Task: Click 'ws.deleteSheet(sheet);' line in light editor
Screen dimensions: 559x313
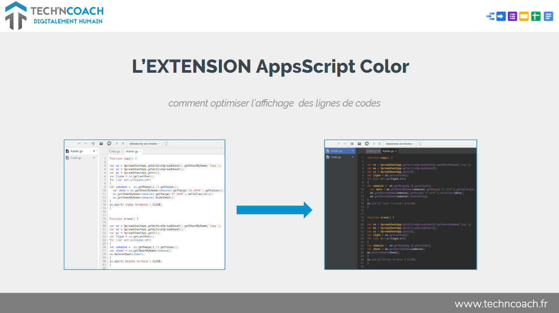Action: 127,254
